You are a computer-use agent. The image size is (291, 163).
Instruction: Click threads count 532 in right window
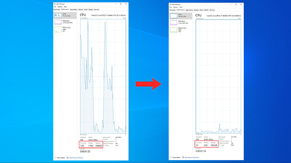coord(206,145)
